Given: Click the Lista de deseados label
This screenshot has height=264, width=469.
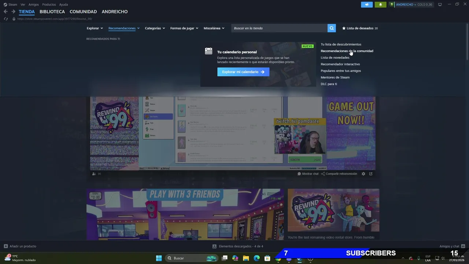Looking at the screenshot, I should [x=360, y=28].
